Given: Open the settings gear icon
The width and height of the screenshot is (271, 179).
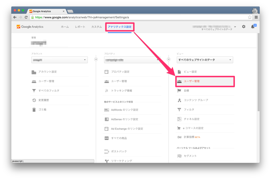Looking at the screenshot, I should [x=243, y=27].
